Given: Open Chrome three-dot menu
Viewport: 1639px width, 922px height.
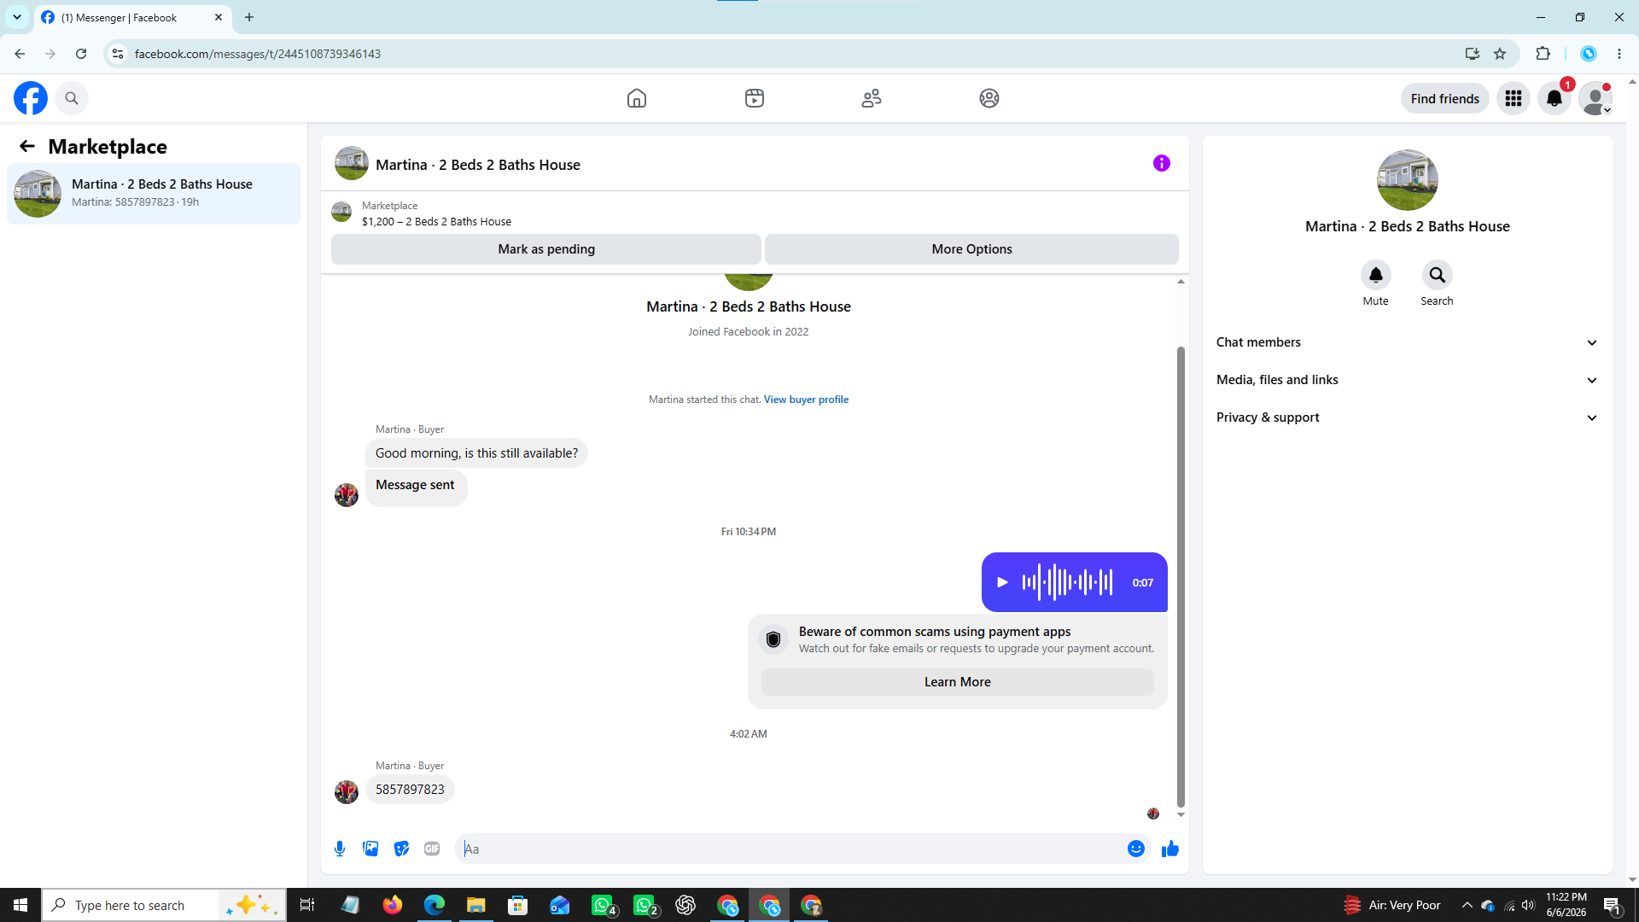Looking at the screenshot, I should click(x=1619, y=54).
